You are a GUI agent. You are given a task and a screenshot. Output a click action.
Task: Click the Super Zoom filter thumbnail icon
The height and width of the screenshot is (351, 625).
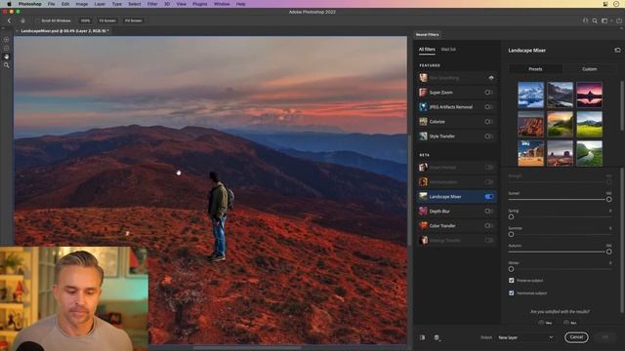pos(423,93)
